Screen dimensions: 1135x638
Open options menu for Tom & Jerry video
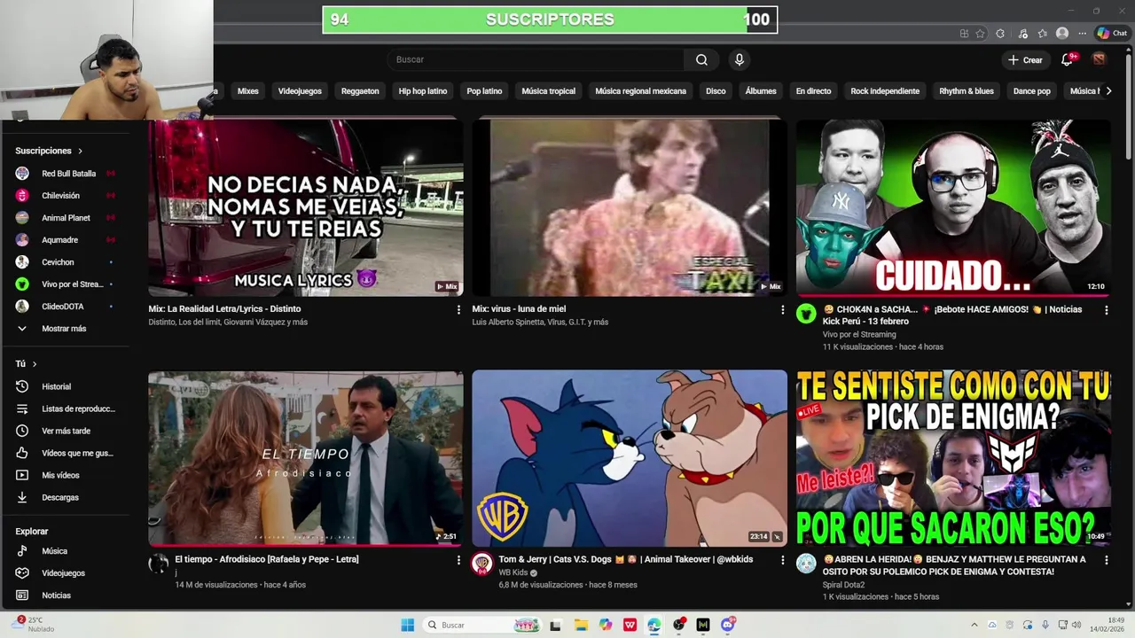click(x=782, y=560)
